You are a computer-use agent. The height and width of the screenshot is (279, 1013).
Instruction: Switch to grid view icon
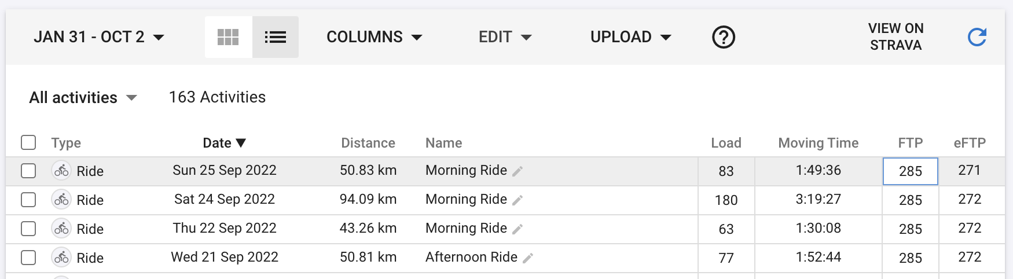click(x=228, y=37)
